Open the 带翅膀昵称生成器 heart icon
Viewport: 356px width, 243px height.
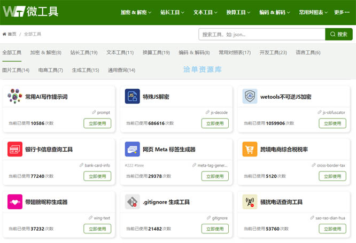click(15, 202)
